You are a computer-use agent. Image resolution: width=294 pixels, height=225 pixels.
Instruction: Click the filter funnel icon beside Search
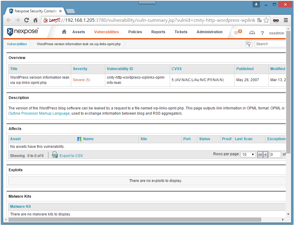249,44
